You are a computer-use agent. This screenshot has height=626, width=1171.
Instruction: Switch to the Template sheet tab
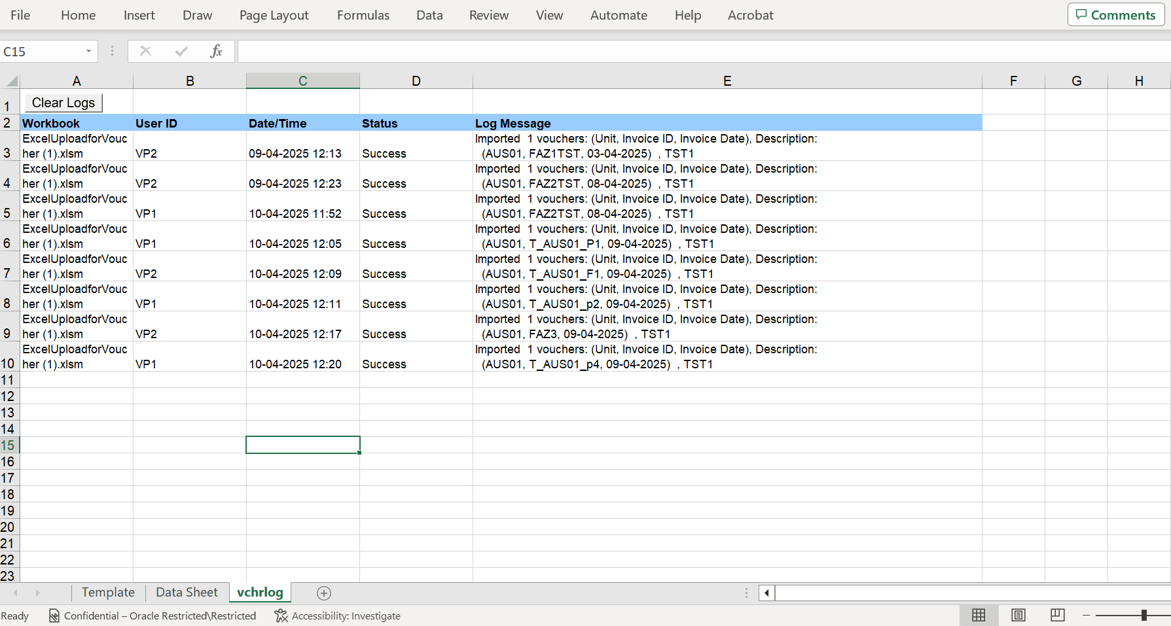[x=108, y=592]
